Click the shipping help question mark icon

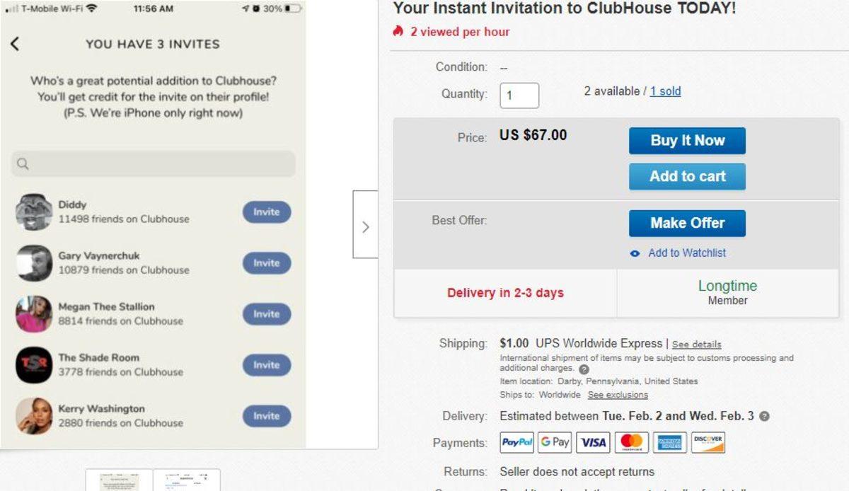coord(584,369)
